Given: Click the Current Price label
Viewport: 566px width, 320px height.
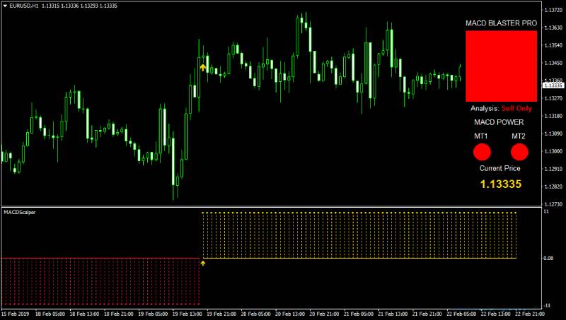Looking at the screenshot, I should pos(500,168).
